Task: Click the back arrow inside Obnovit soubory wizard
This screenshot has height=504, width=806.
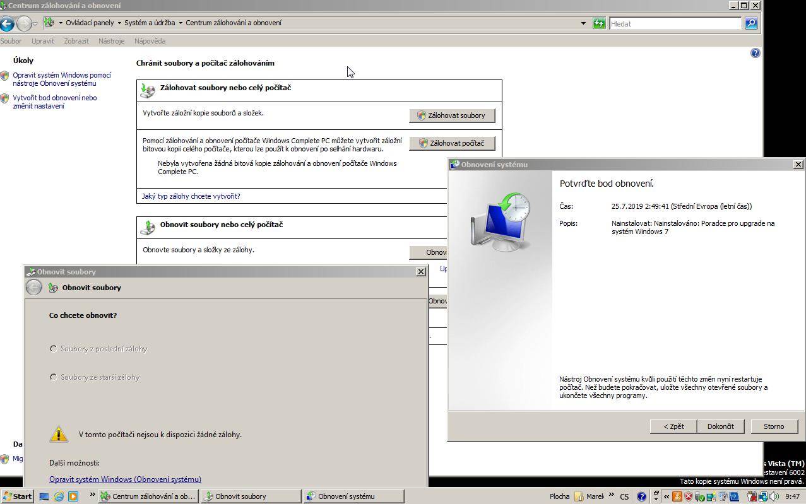Action: point(34,288)
